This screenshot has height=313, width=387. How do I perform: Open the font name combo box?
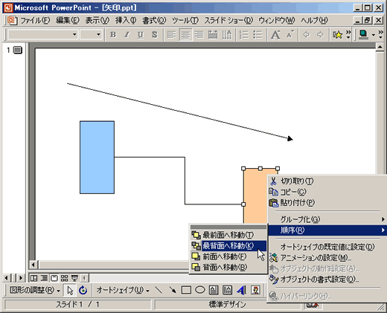[x=43, y=34]
